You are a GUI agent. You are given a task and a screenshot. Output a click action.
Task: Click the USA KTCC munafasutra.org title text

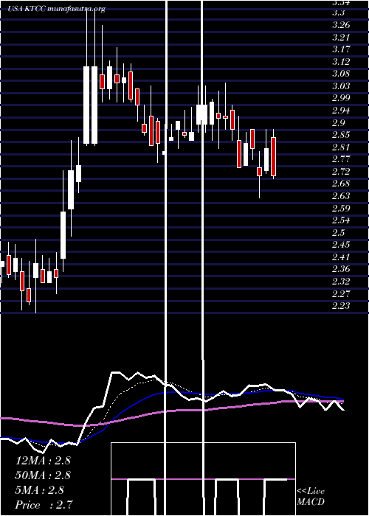tap(57, 9)
